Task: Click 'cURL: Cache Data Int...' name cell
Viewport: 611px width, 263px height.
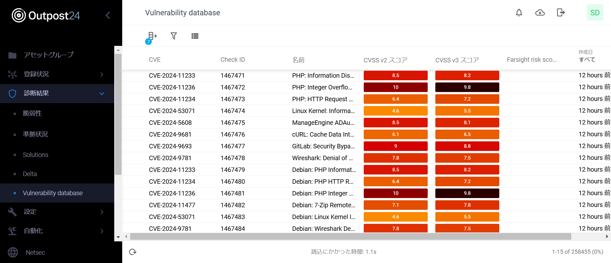Action: [323, 134]
